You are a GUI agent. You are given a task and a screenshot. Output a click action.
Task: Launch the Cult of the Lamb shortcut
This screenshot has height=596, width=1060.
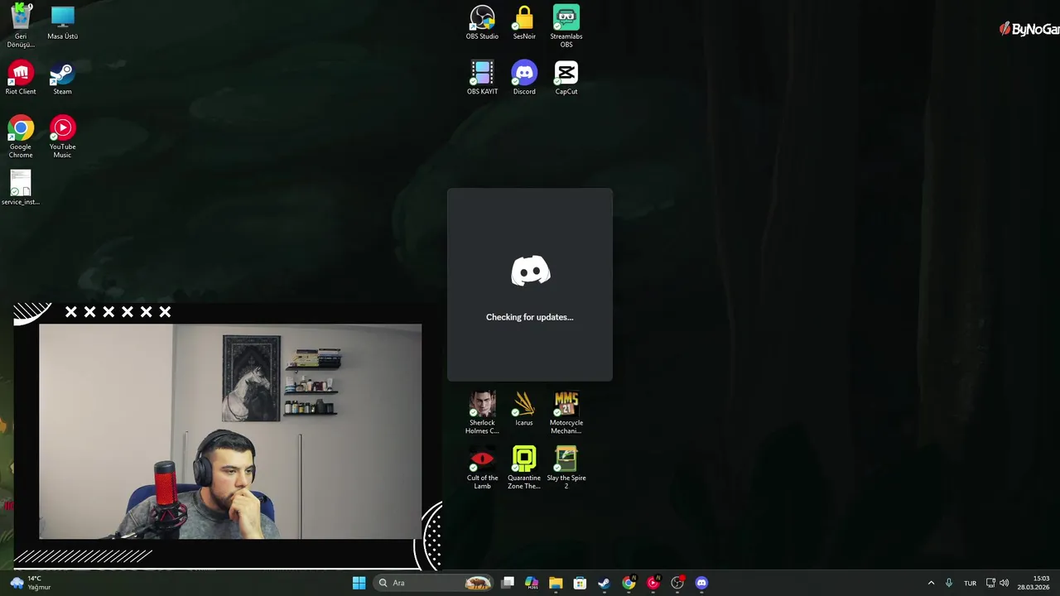point(482,469)
